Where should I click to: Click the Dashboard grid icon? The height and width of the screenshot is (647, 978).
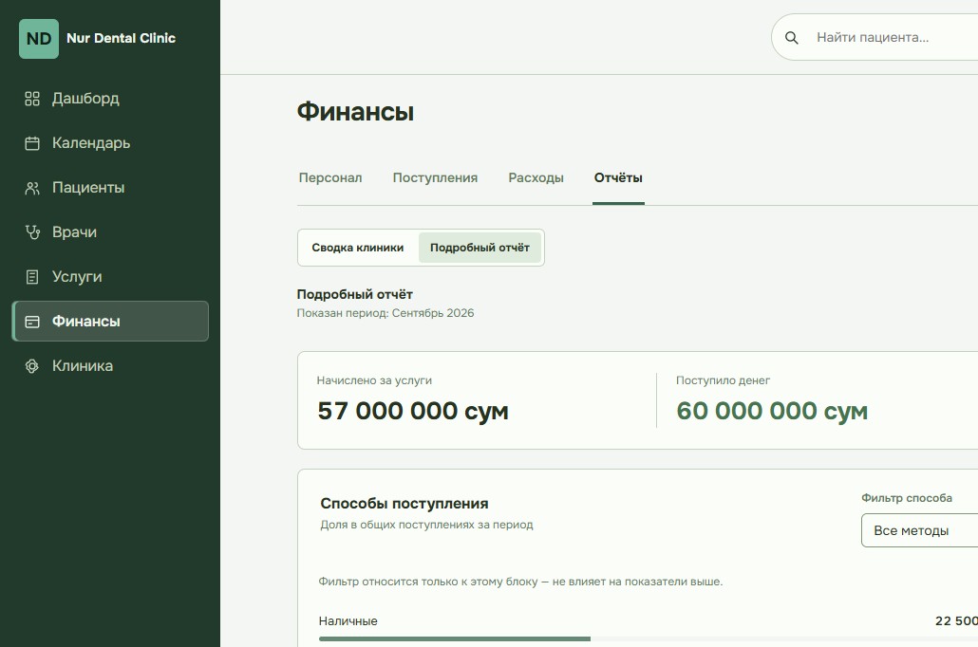[32, 99]
